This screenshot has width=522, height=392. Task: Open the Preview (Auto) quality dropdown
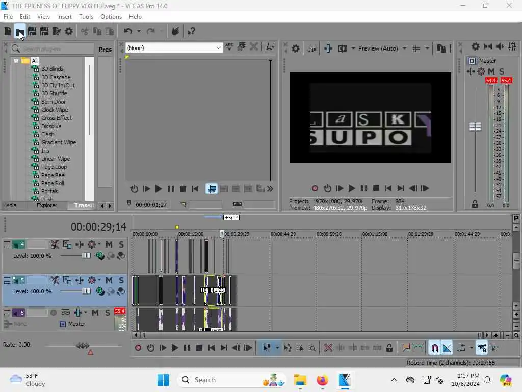point(404,48)
